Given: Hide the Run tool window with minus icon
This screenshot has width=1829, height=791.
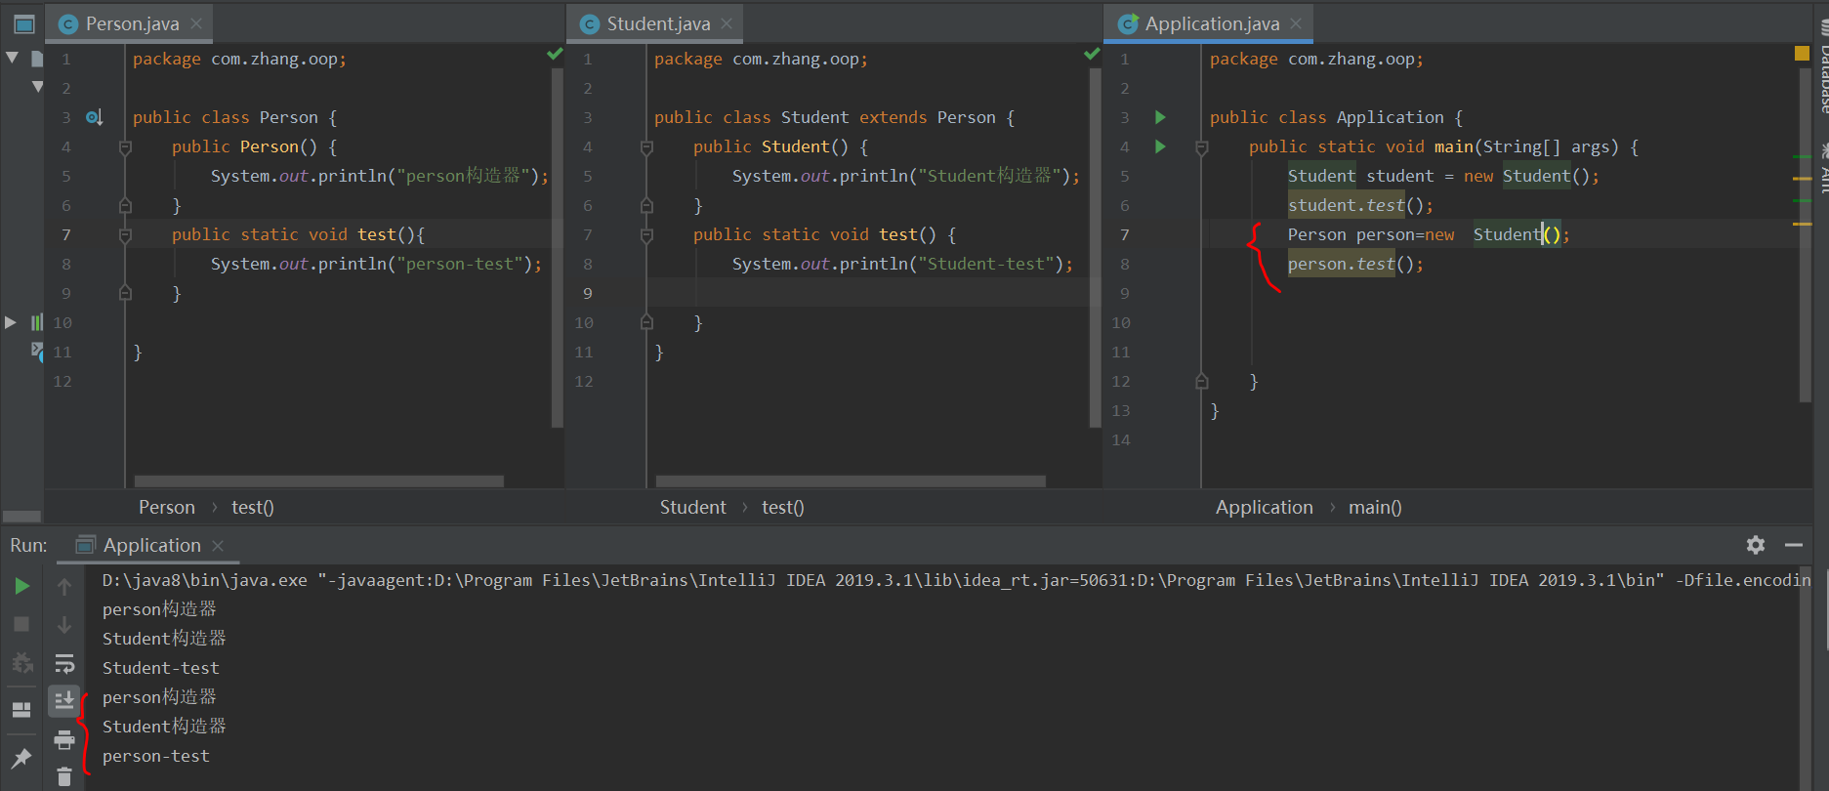Looking at the screenshot, I should [1794, 545].
